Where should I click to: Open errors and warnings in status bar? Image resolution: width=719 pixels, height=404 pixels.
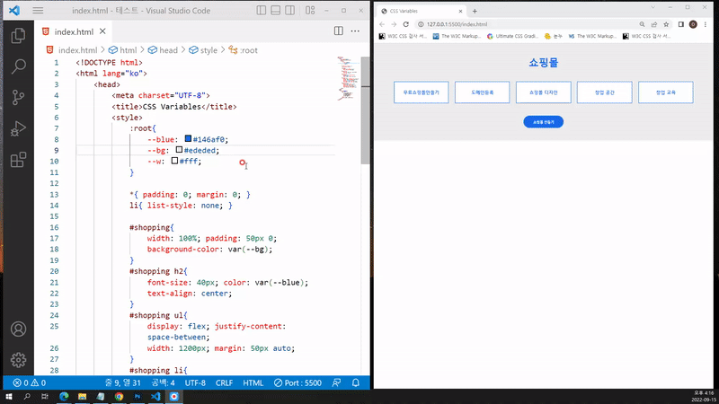point(30,383)
